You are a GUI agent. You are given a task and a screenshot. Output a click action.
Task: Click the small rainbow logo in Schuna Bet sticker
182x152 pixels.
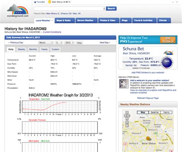pos(169,53)
